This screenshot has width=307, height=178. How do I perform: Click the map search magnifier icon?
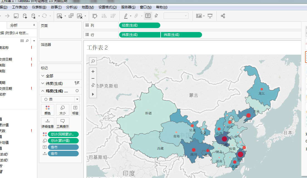[x=93, y=61]
